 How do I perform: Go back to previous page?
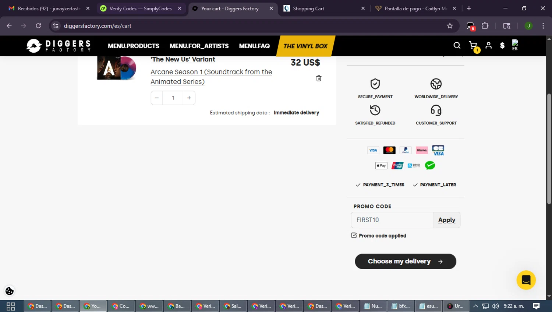(9, 26)
